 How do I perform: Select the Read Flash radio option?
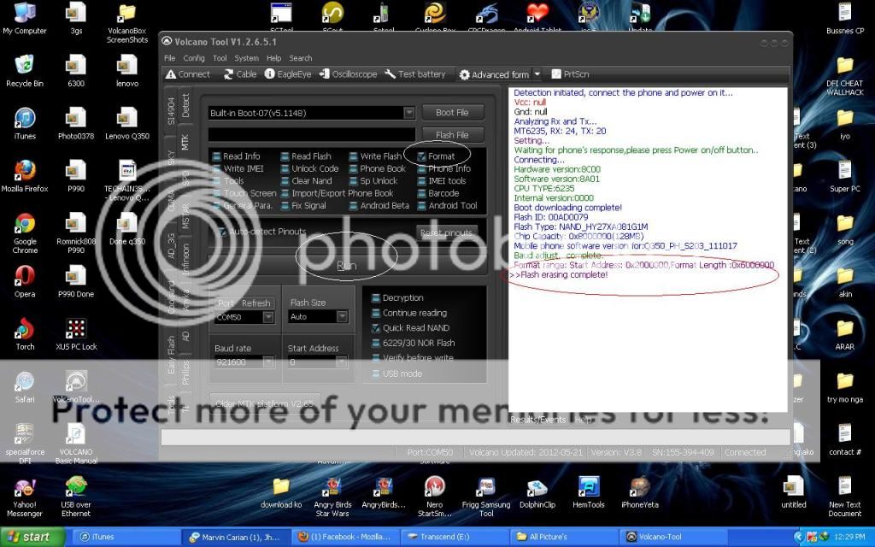pos(285,156)
